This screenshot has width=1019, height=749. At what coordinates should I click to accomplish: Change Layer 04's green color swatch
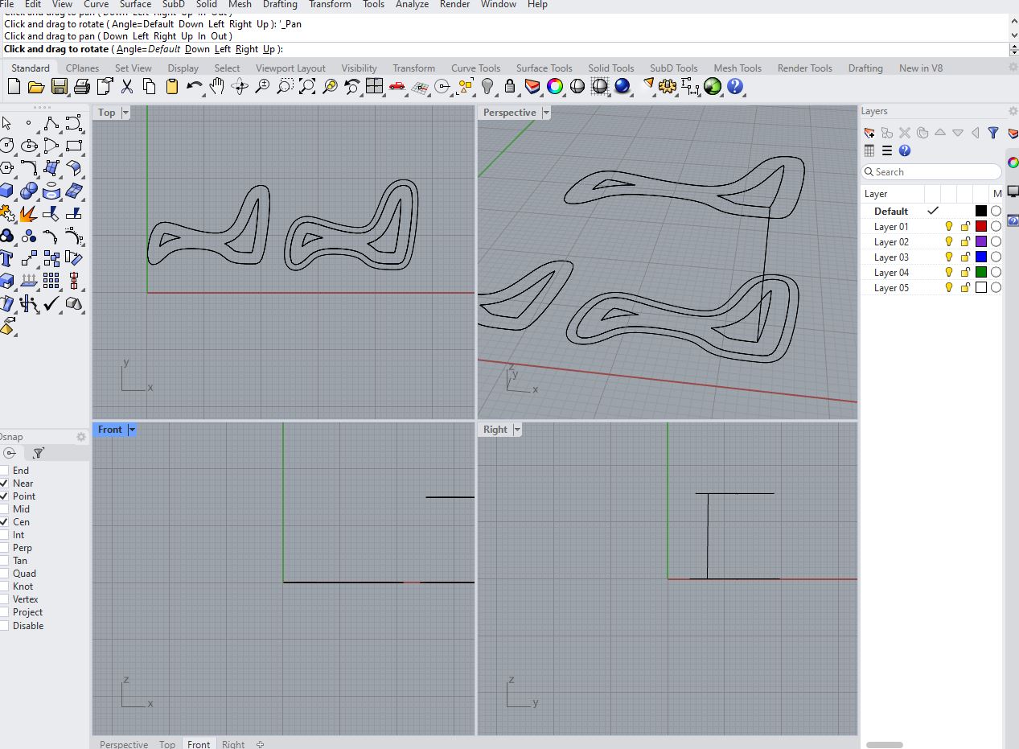pos(981,272)
